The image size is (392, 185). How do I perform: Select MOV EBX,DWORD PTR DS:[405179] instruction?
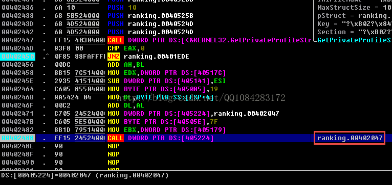tap(167, 130)
